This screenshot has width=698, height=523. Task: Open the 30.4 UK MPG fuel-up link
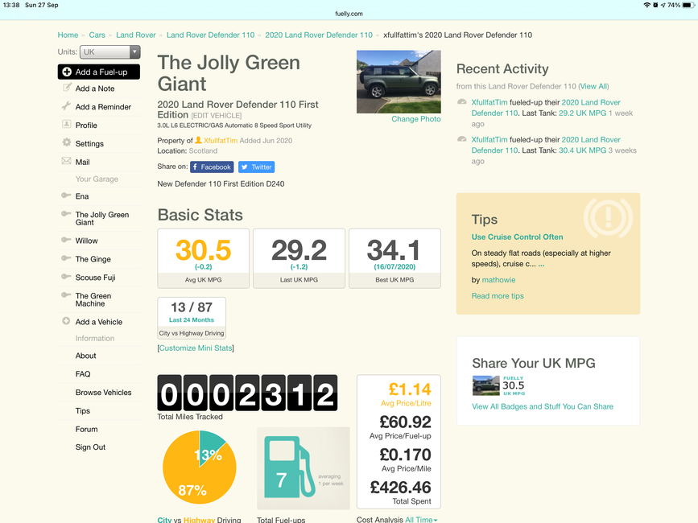(582, 150)
